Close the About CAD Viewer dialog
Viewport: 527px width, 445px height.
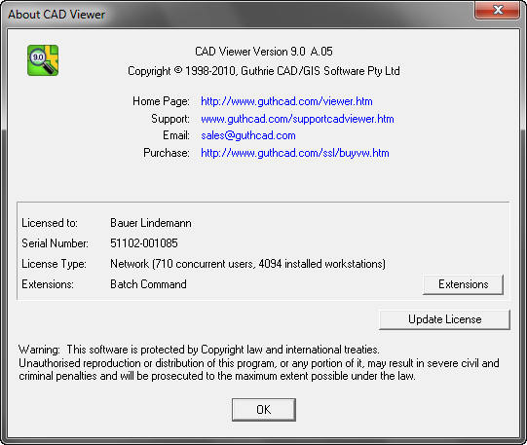click(498, 10)
